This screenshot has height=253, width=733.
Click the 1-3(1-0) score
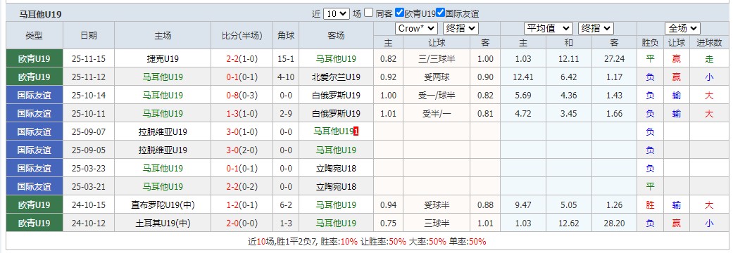coord(242,113)
